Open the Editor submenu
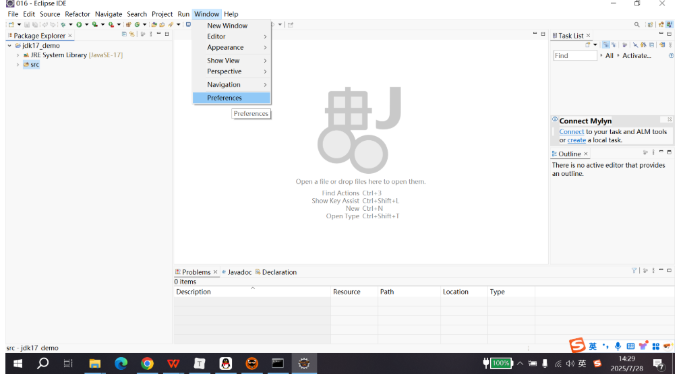Screen dimensions: 683x380 231,36
